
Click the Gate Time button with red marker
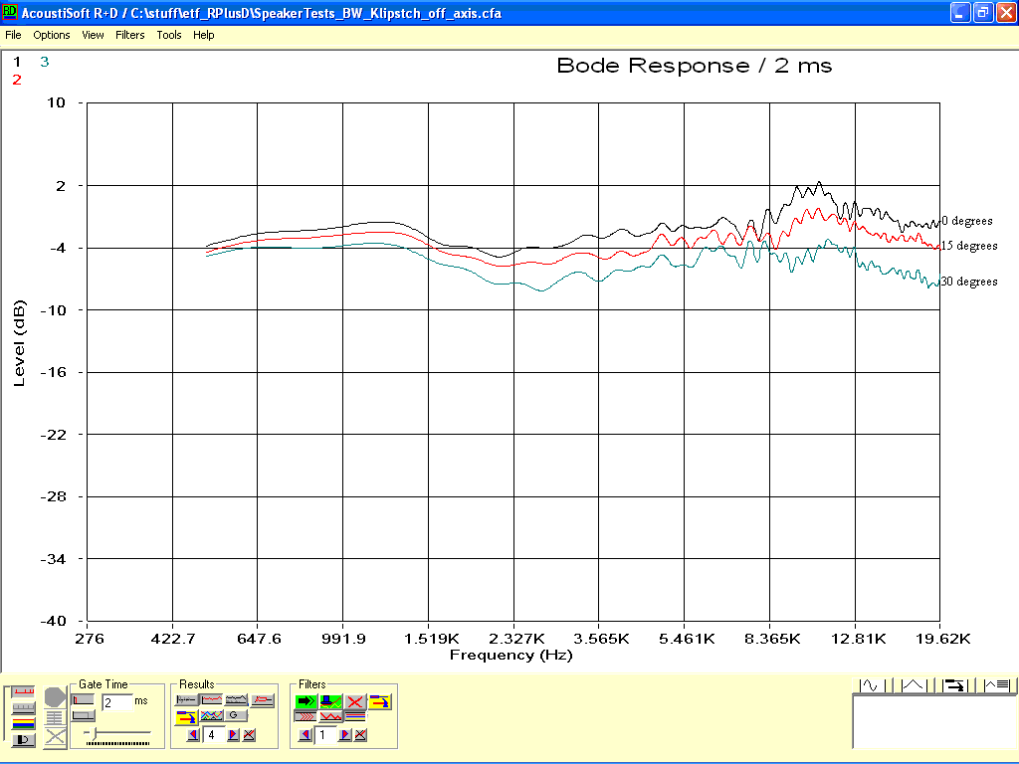83,700
